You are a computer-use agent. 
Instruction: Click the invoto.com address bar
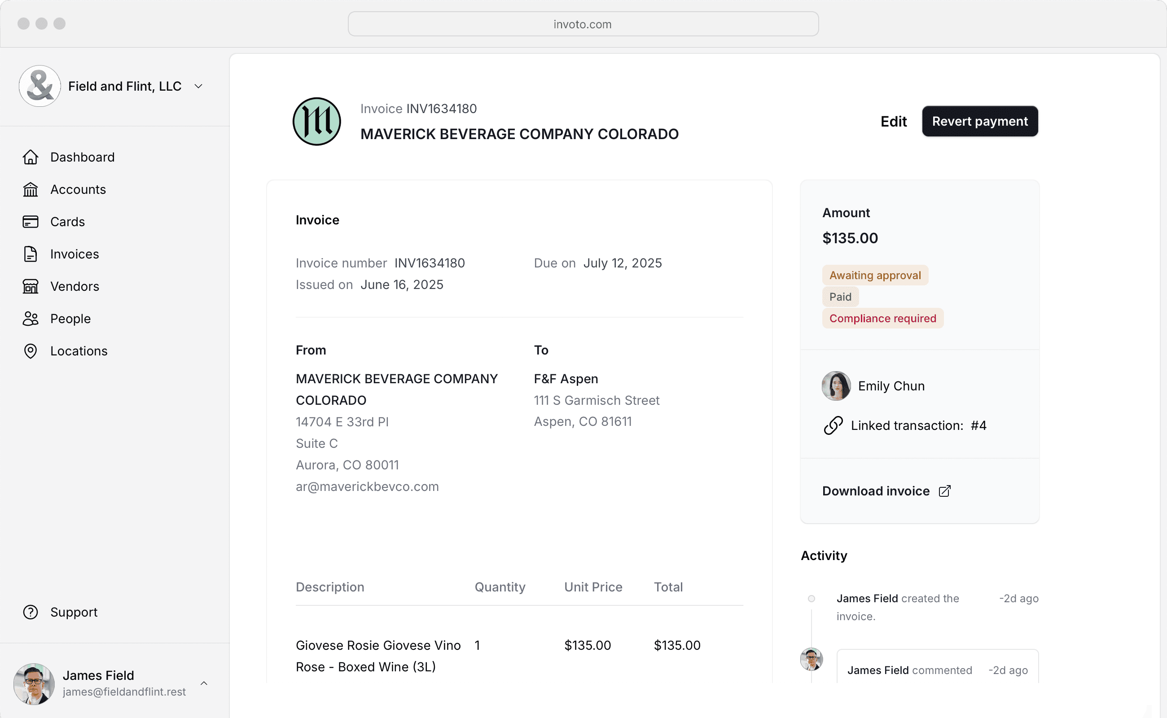583,24
